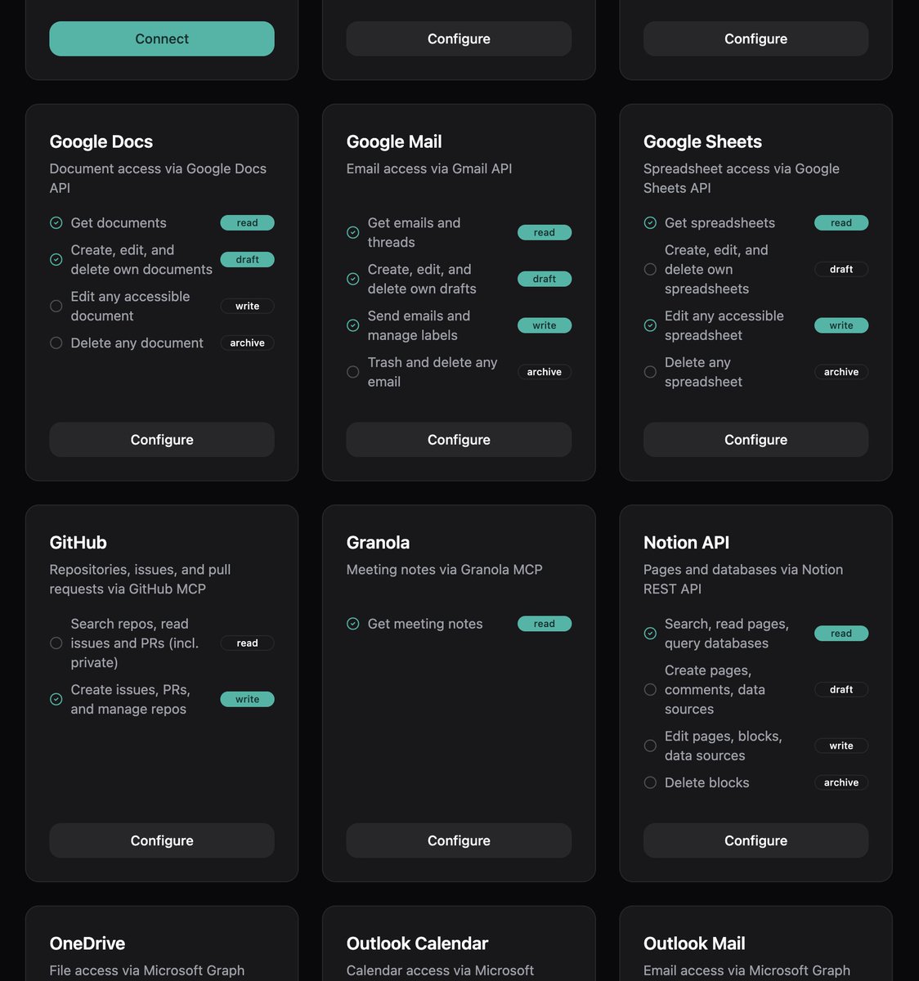The image size is (919, 981).
Task: Open Configure for GitHub card
Action: click(x=162, y=840)
